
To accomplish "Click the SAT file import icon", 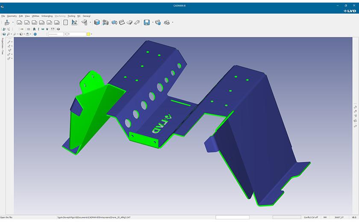I will pyautogui.click(x=27, y=22).
